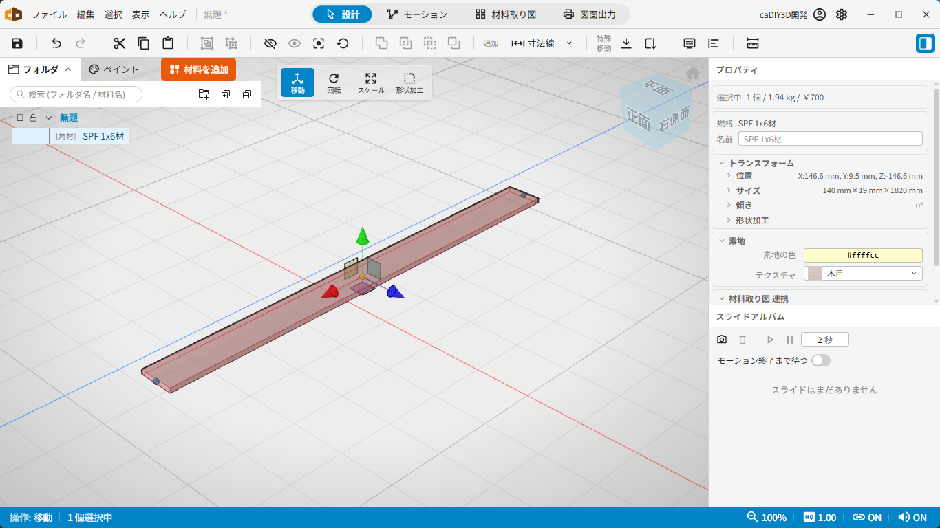The width and height of the screenshot is (940, 528).
Task: Collapse the 無題 folder chevron
Action: pos(49,118)
